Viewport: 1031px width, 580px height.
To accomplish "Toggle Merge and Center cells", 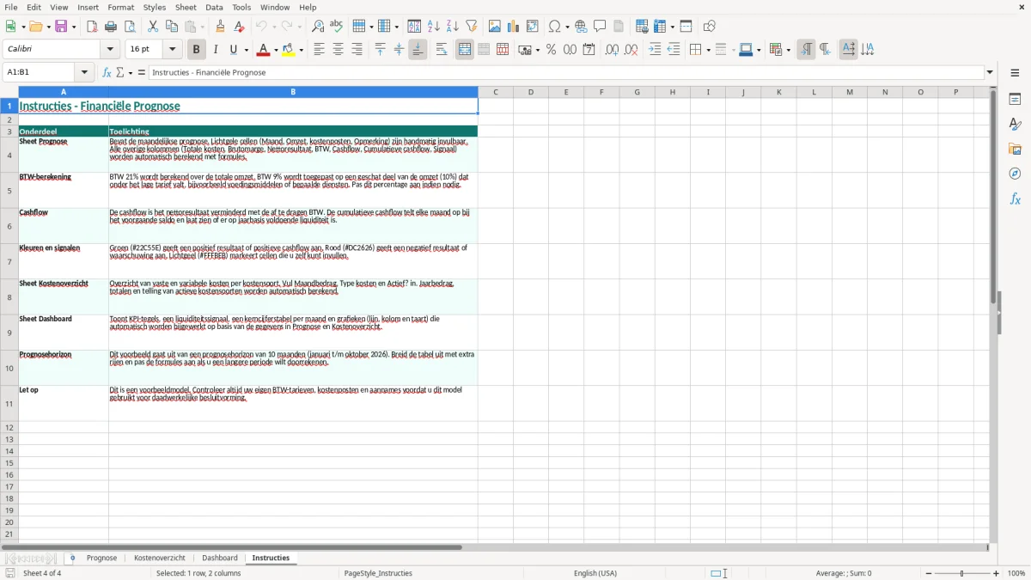I will (465, 50).
